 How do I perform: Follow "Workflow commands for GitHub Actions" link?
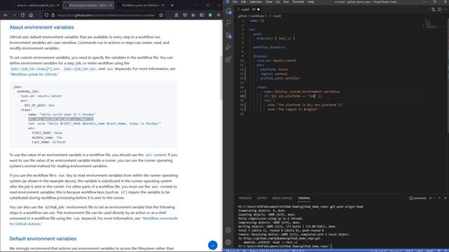[93, 221]
